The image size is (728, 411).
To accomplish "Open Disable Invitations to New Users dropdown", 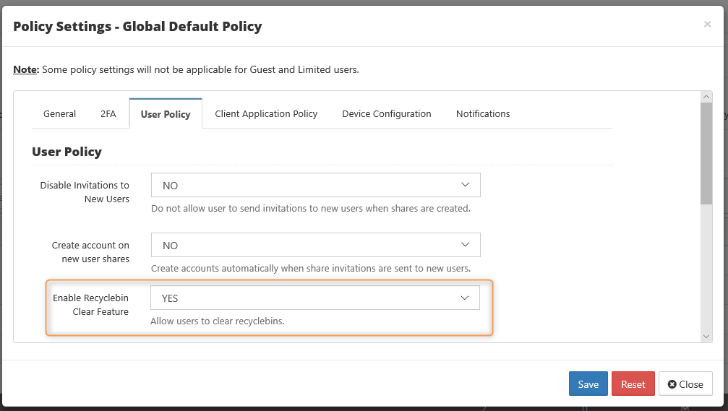I will tap(316, 185).
